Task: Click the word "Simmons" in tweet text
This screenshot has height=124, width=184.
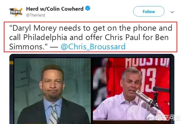Action: 26,47
